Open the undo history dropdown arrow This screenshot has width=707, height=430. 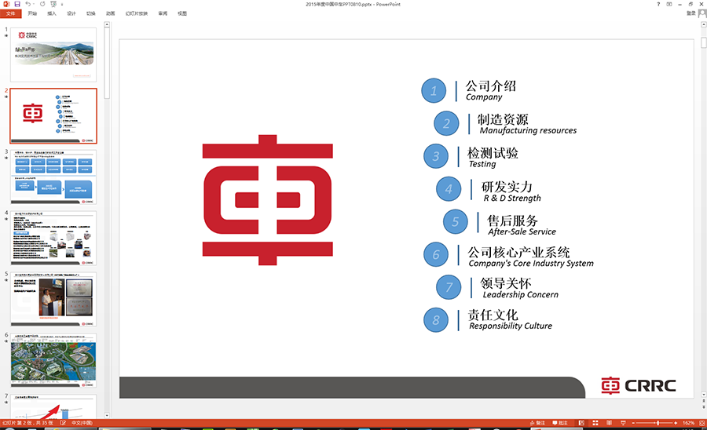[x=34, y=4]
